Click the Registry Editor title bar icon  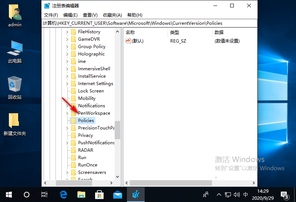[47, 6]
